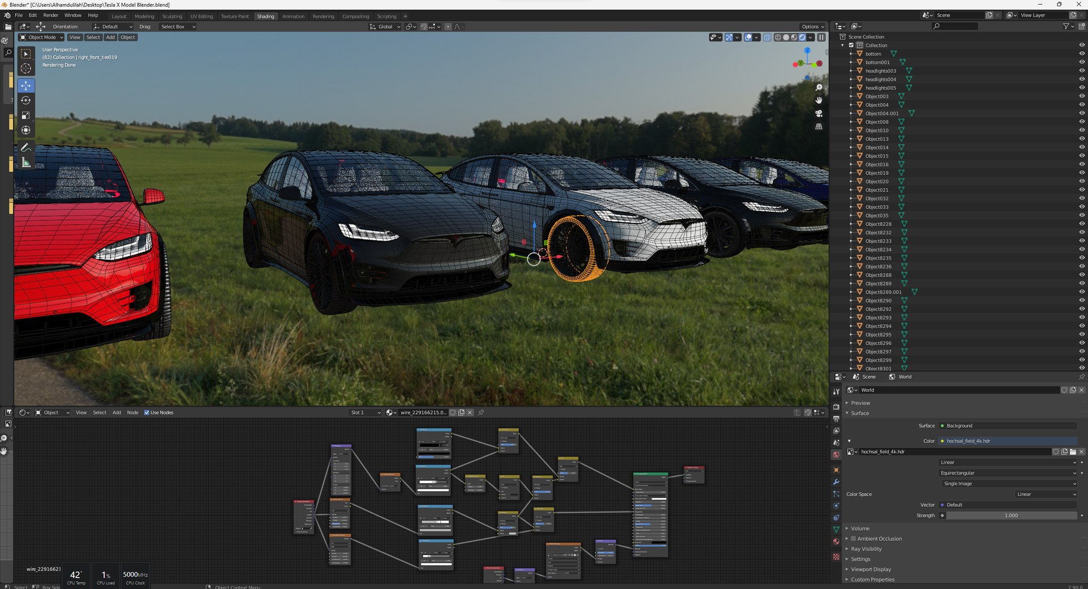This screenshot has height=589, width=1088.
Task: Expand the Volume panel
Action: coord(859,528)
